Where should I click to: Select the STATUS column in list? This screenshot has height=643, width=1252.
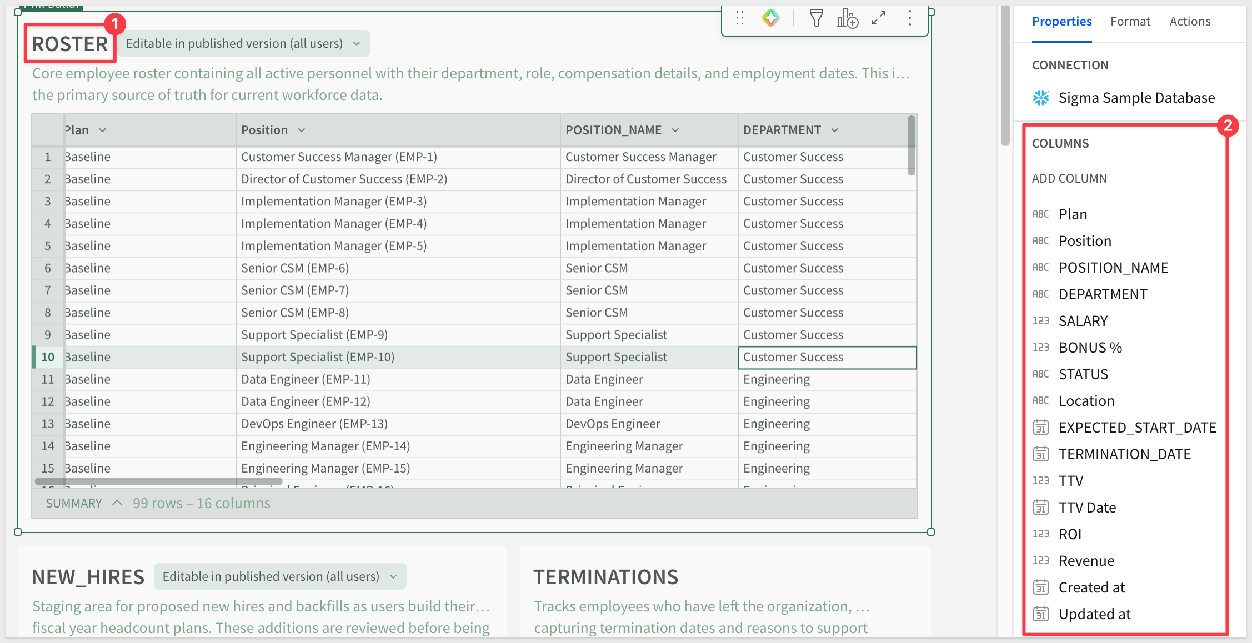pos(1083,374)
